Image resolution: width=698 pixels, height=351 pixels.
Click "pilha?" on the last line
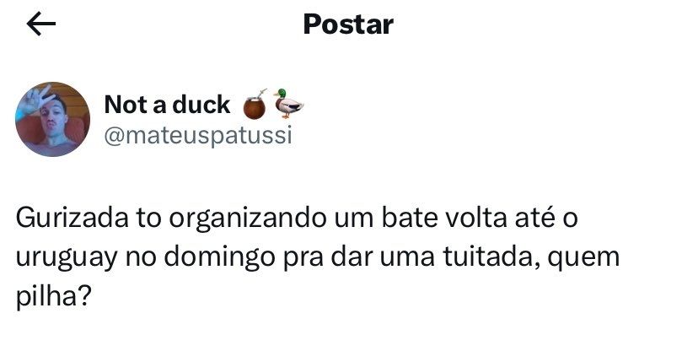(53, 297)
